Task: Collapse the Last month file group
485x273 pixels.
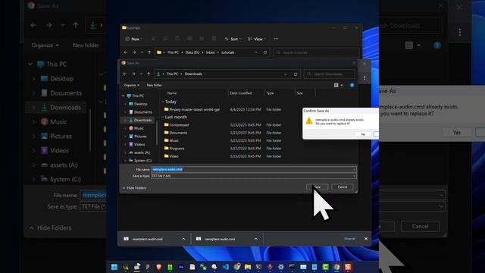Action: pos(163,117)
